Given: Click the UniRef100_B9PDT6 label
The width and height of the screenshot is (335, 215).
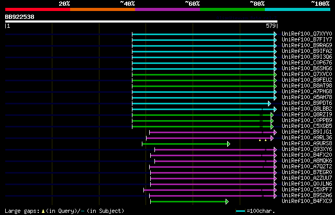Looking at the screenshot, I should click(x=307, y=103).
